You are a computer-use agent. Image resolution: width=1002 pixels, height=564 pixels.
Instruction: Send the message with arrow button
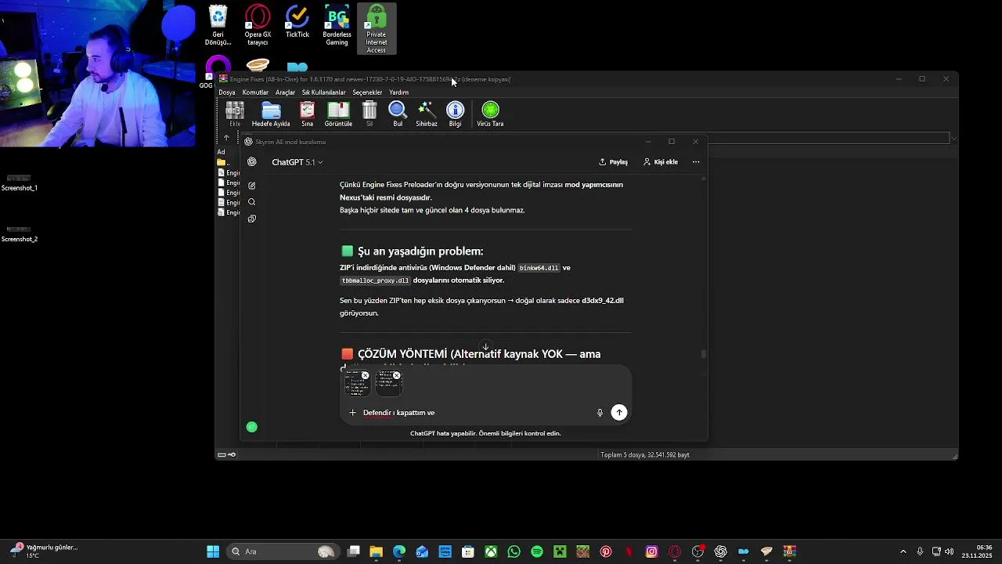click(619, 413)
